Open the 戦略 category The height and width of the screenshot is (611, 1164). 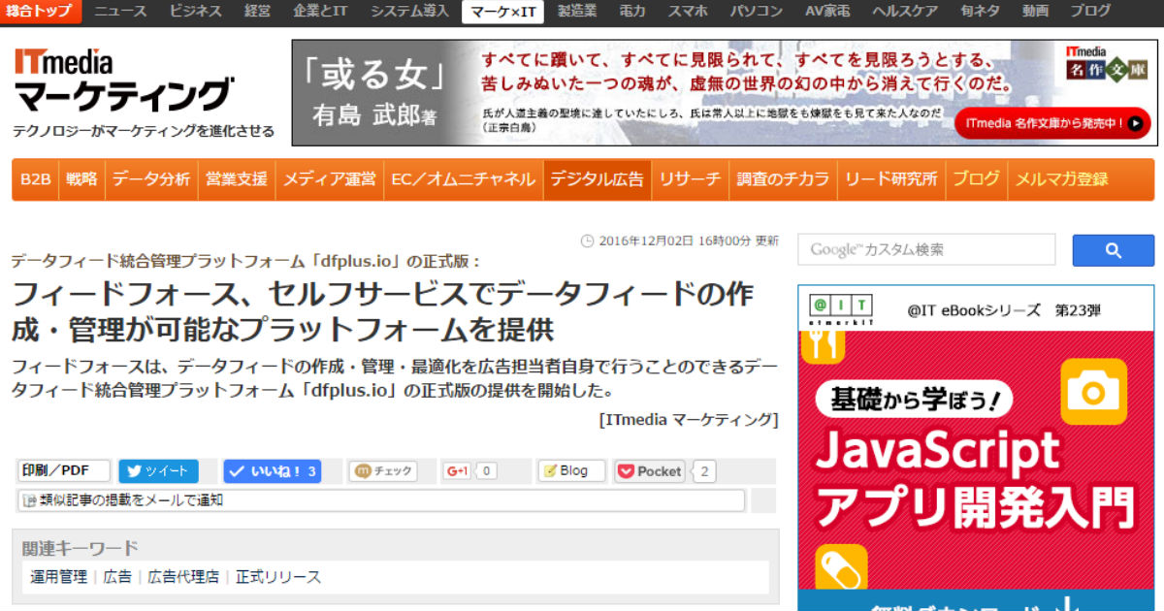pyautogui.click(x=81, y=179)
